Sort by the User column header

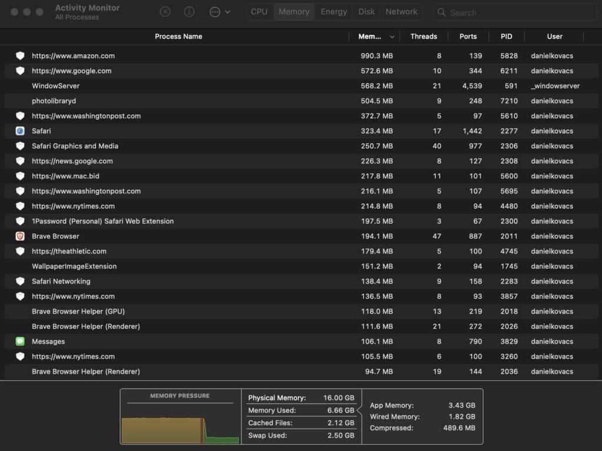(x=555, y=36)
